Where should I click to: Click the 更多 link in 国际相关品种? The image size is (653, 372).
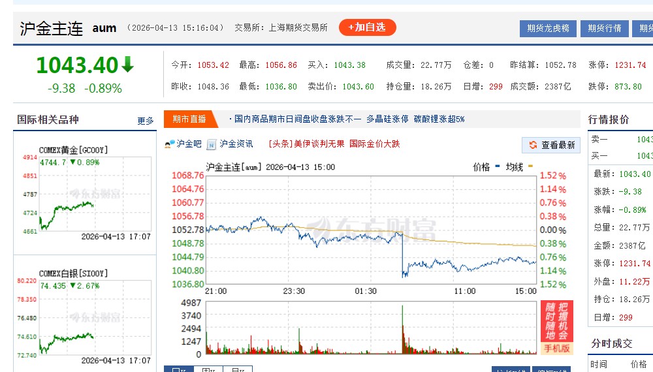coord(146,121)
